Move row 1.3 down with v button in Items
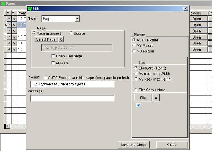 14,37
